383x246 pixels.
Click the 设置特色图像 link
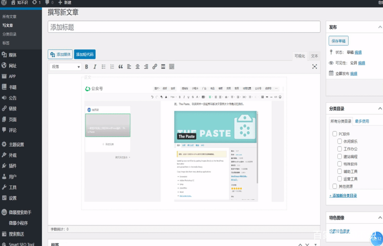coord(340,231)
